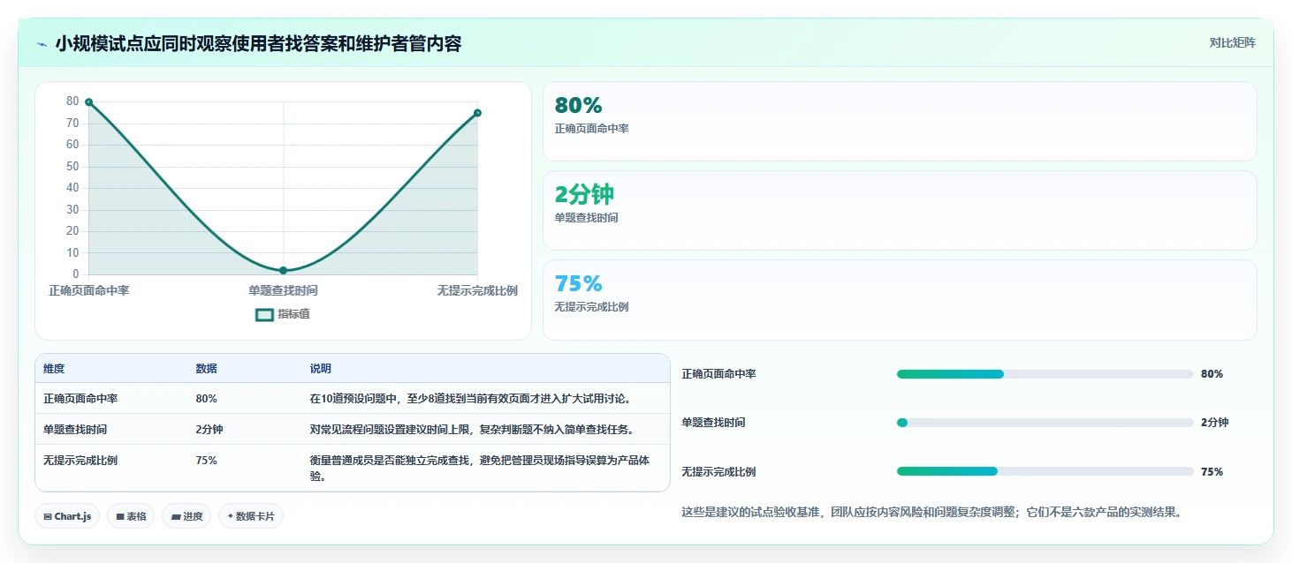Click the 2分钟 value beside the progress bar

[x=1214, y=423]
